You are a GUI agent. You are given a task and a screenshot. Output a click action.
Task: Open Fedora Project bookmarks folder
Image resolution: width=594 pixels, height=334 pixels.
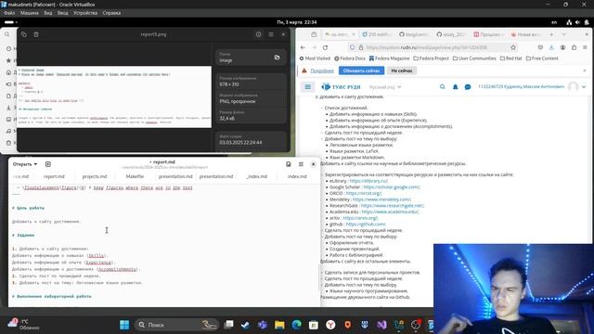(431, 58)
